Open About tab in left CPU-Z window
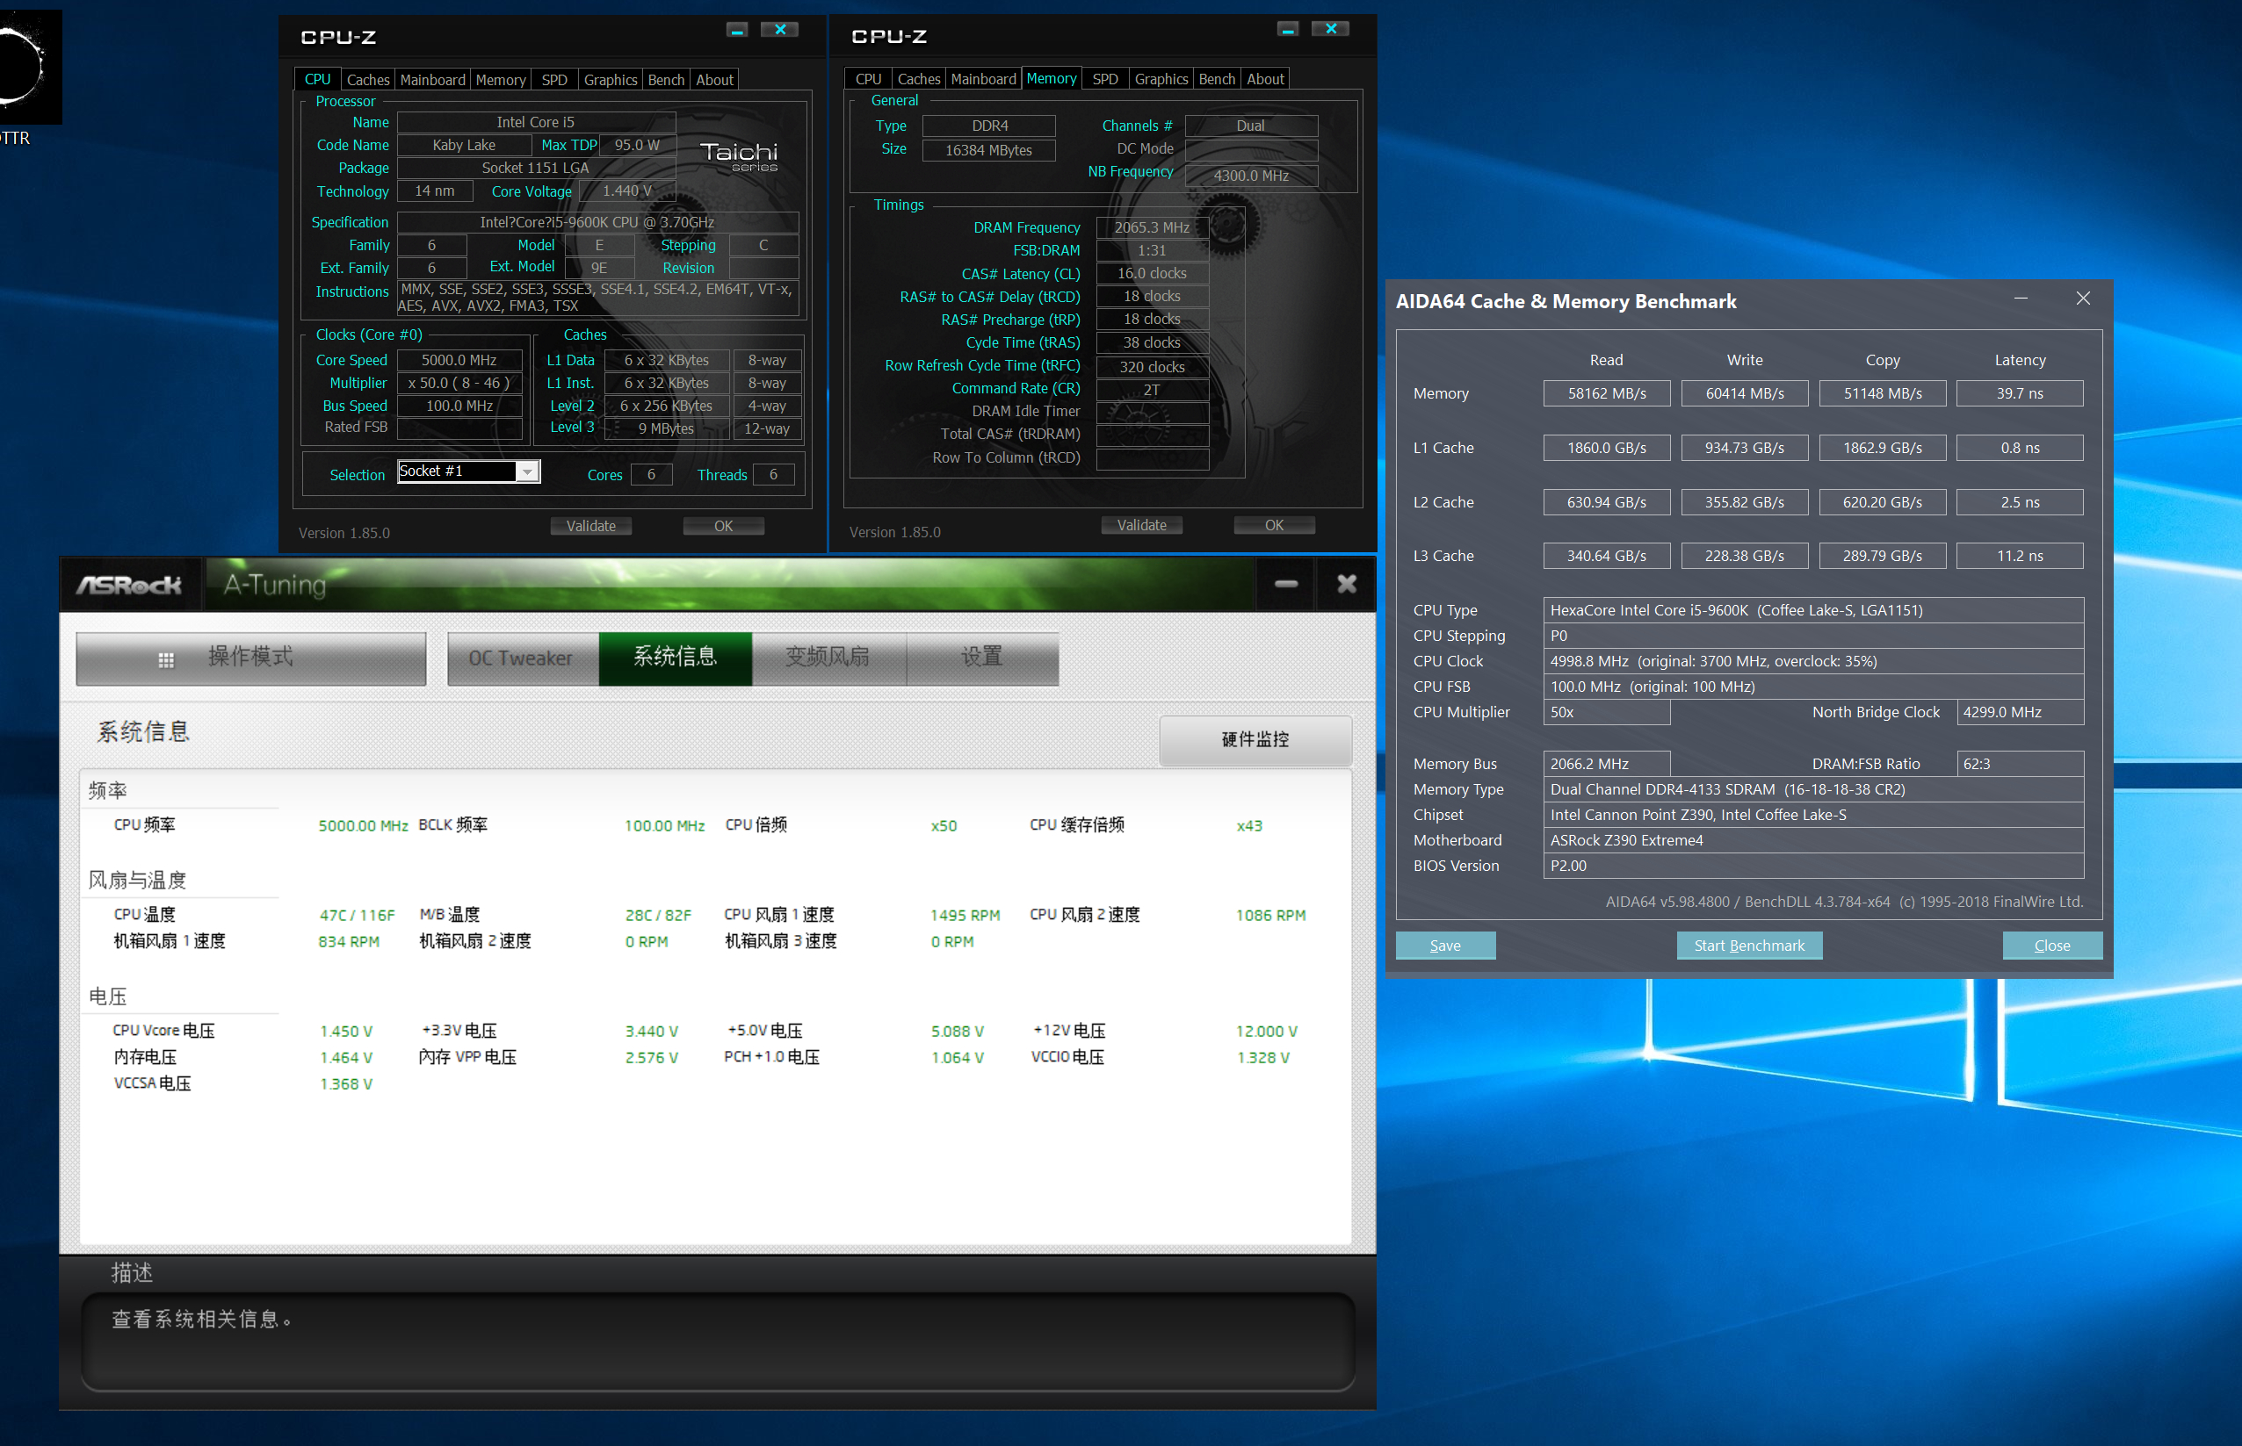 714,80
